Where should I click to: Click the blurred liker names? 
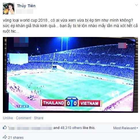pos(31,127)
